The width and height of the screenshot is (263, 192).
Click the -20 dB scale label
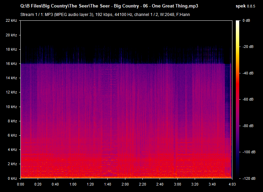click(x=249, y=47)
